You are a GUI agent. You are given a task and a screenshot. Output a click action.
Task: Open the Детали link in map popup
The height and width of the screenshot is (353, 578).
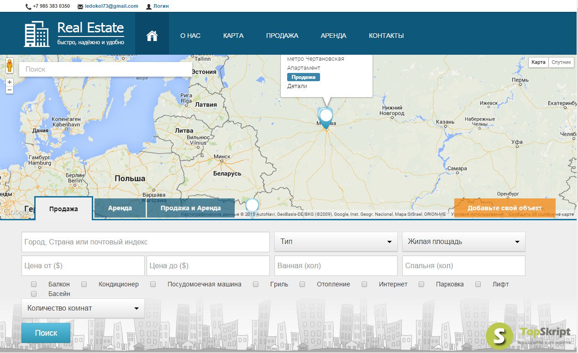pos(297,86)
